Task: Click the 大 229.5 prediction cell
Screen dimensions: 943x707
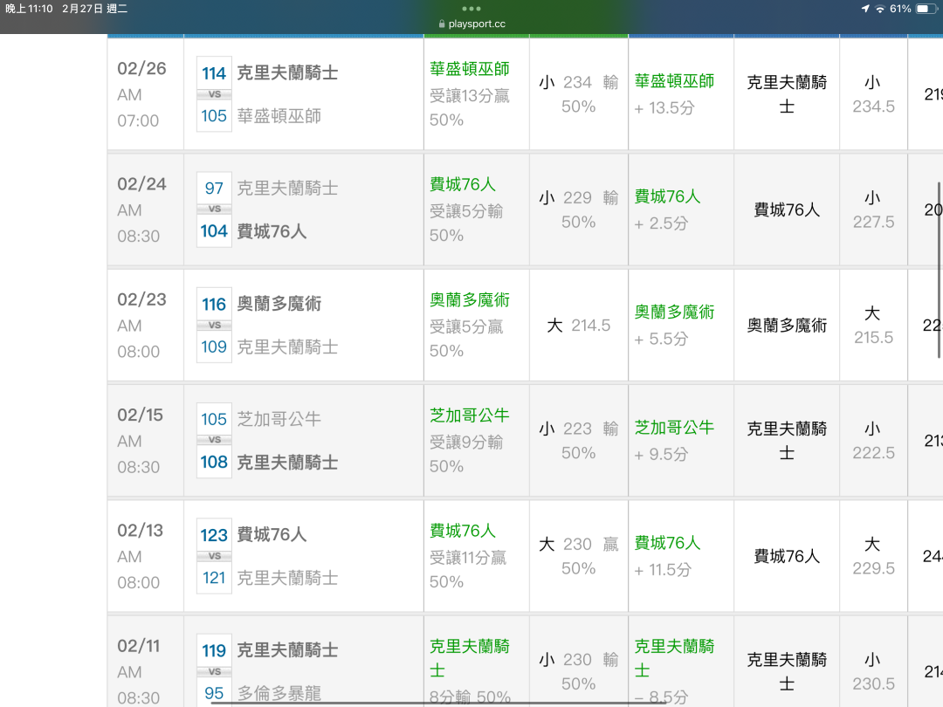Action: click(873, 556)
